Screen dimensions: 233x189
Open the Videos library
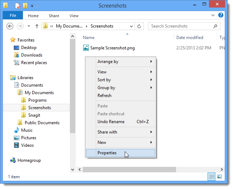tap(27, 145)
